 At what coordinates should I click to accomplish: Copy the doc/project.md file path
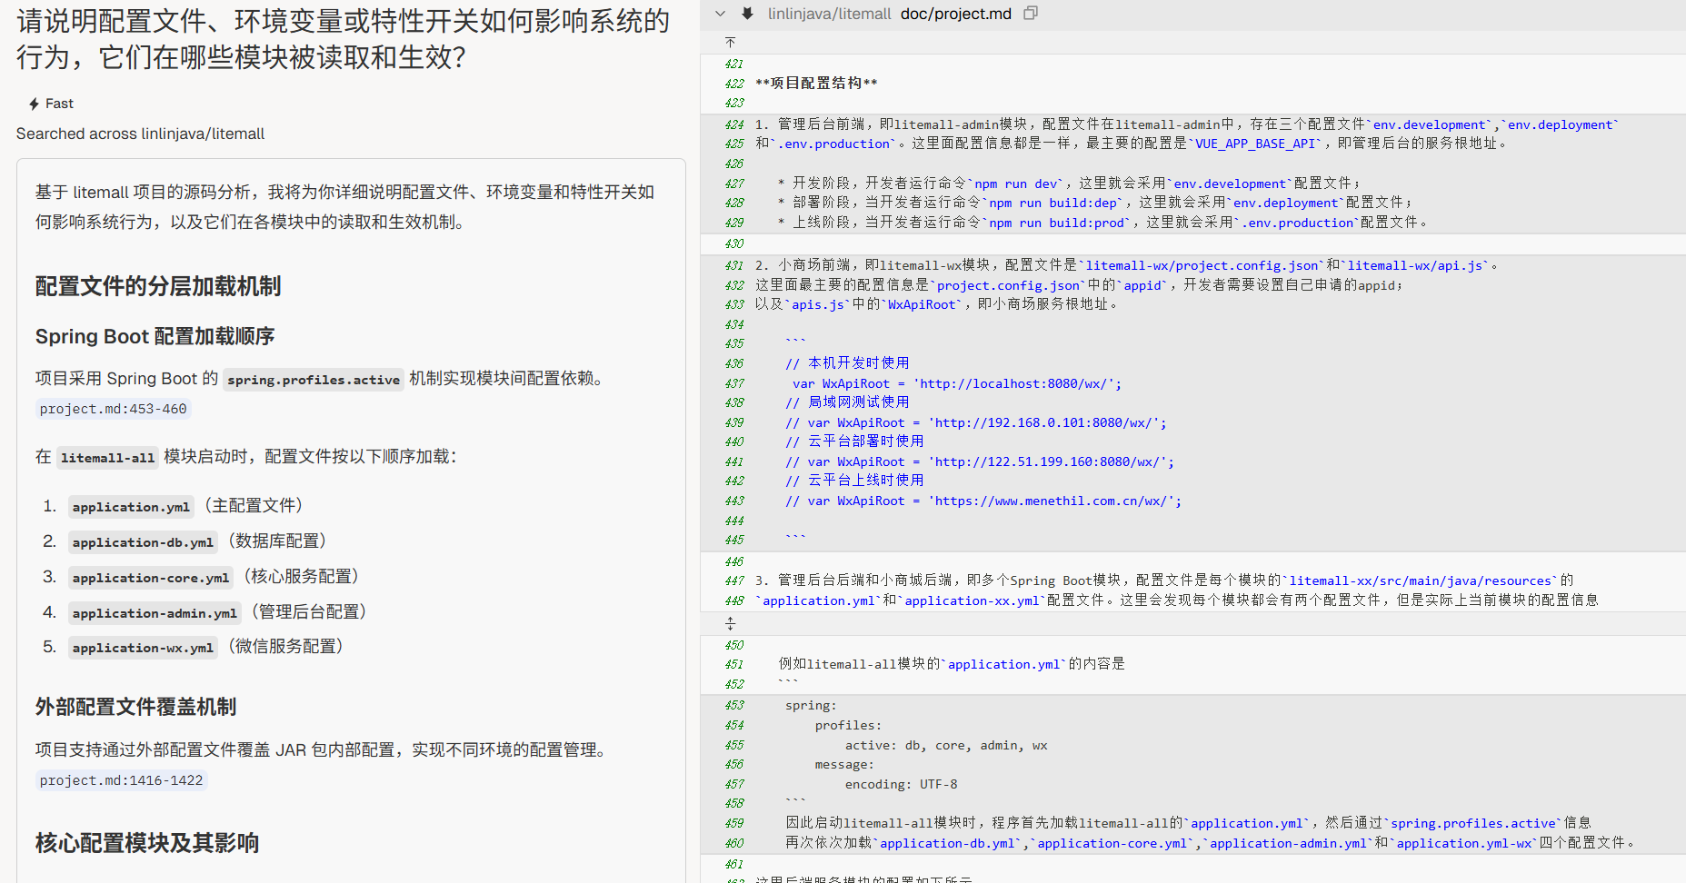click(x=1030, y=14)
